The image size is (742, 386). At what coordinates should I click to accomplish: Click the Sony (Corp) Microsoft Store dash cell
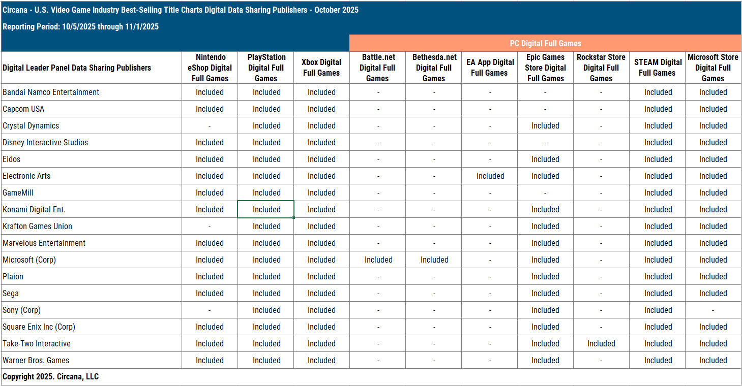(713, 310)
